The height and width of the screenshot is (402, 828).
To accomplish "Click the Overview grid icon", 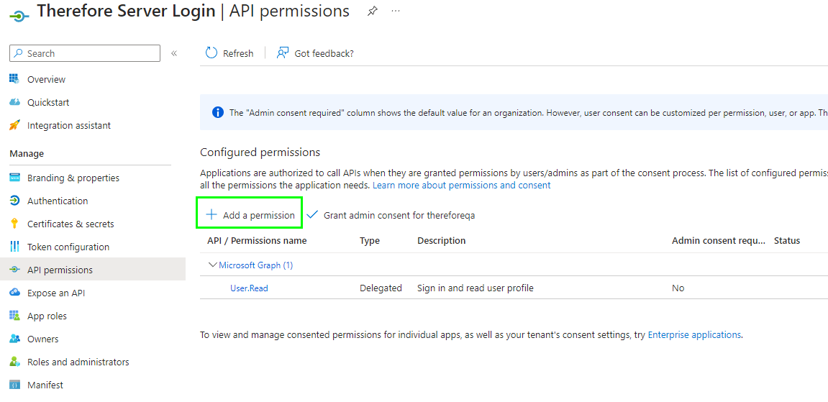I will pyautogui.click(x=15, y=79).
